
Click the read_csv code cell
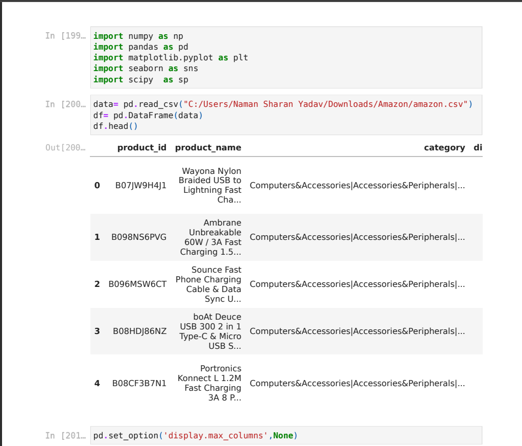pos(286,115)
